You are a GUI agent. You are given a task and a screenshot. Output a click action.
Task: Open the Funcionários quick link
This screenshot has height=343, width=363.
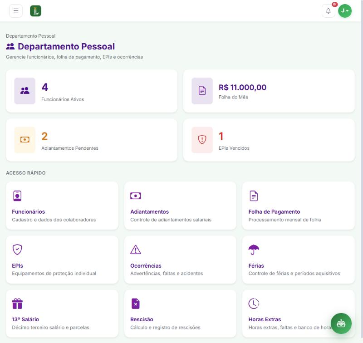point(29,212)
